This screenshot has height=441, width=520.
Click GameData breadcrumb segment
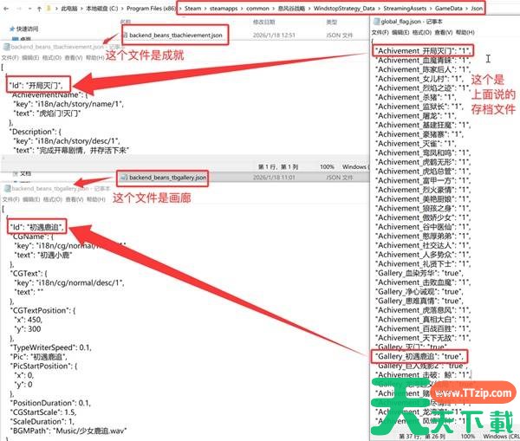448,9
